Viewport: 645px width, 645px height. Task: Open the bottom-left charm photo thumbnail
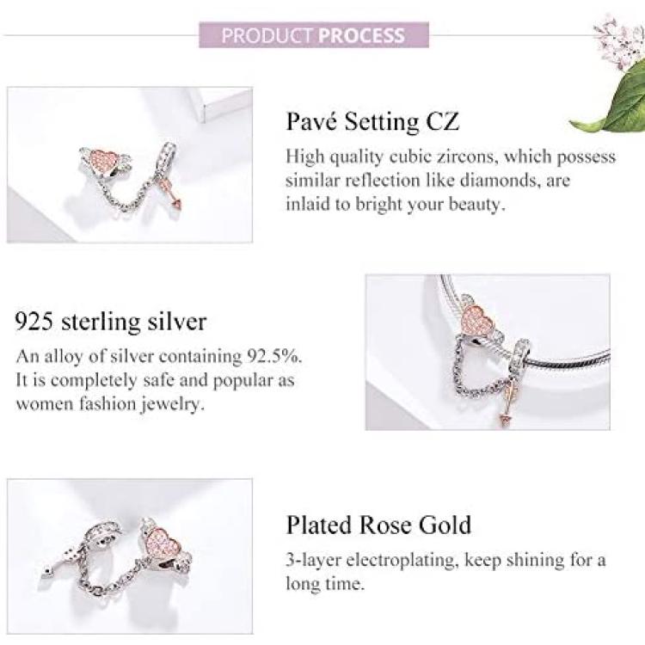130,556
